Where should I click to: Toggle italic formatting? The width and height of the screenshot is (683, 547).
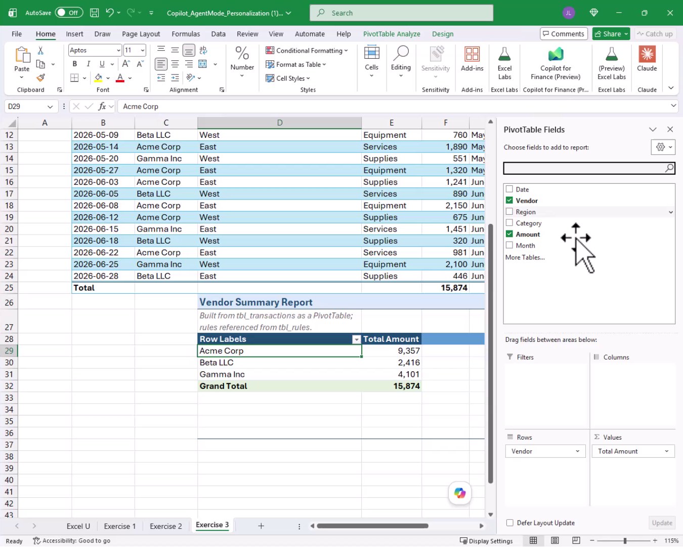[88, 64]
